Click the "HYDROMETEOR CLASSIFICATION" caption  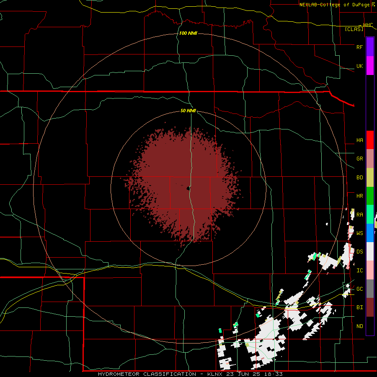147,374
